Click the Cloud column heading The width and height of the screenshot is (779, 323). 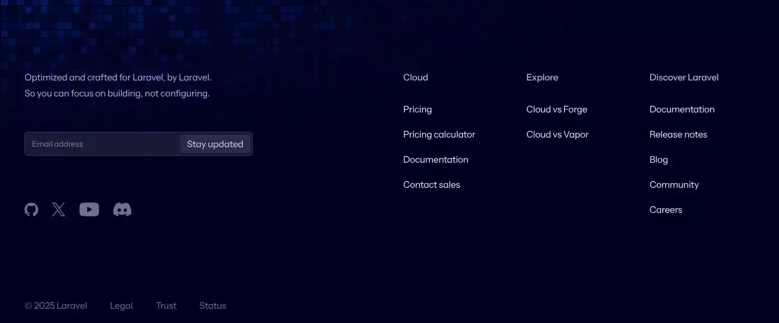coord(415,77)
